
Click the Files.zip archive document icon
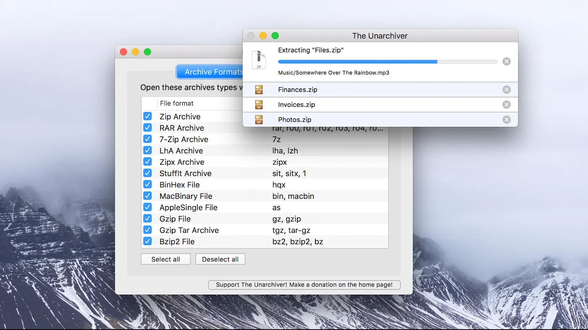point(259,60)
